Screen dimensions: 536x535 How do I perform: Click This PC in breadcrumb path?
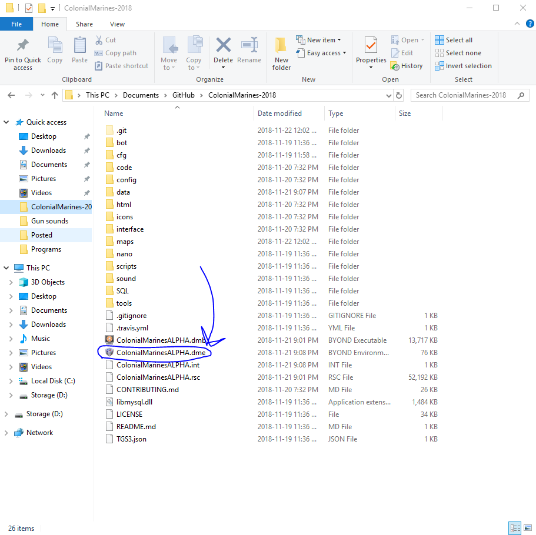coord(98,95)
